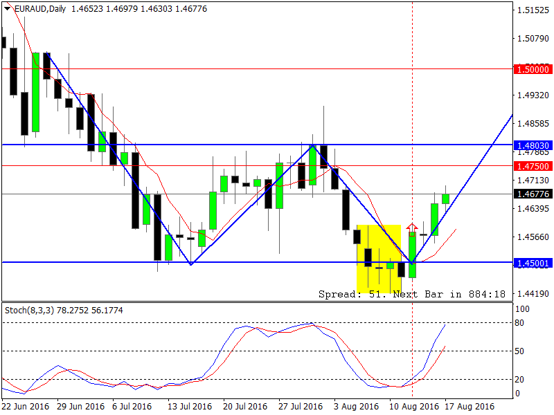Click the EURAUD,Daily chart title text
The image size is (554, 415).
coord(40,9)
